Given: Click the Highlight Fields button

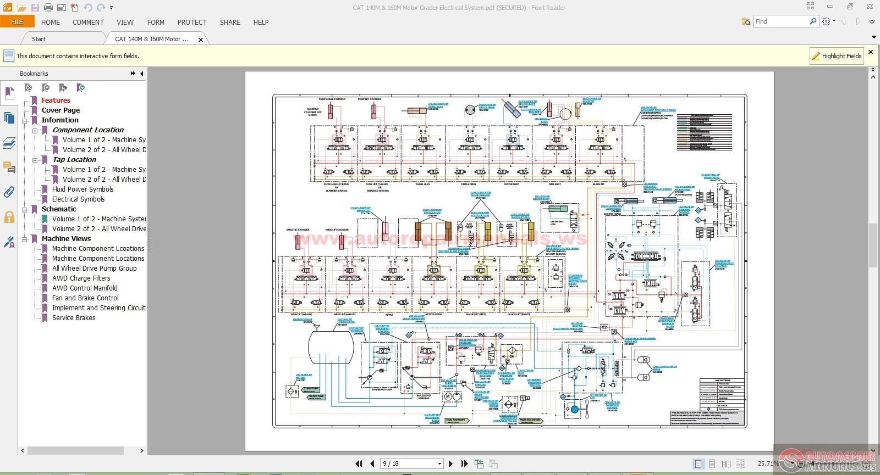Looking at the screenshot, I should click(x=836, y=56).
